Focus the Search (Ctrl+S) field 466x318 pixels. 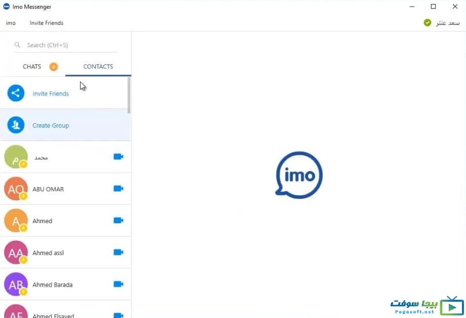pyautogui.click(x=65, y=45)
